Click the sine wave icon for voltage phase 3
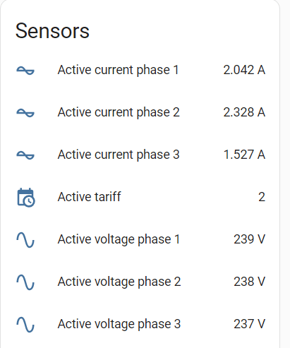This screenshot has height=348, width=290. (x=25, y=325)
